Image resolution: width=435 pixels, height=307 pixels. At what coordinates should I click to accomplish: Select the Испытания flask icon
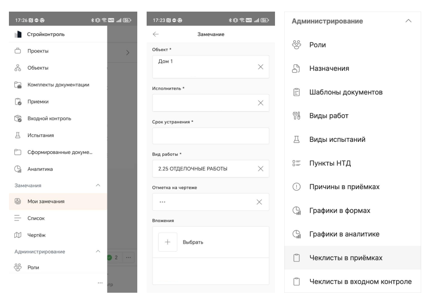click(x=18, y=135)
